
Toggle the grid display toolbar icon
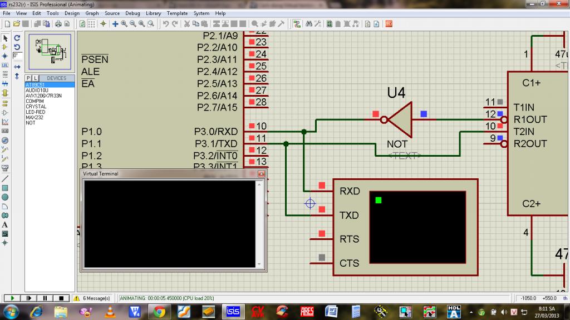pos(92,24)
